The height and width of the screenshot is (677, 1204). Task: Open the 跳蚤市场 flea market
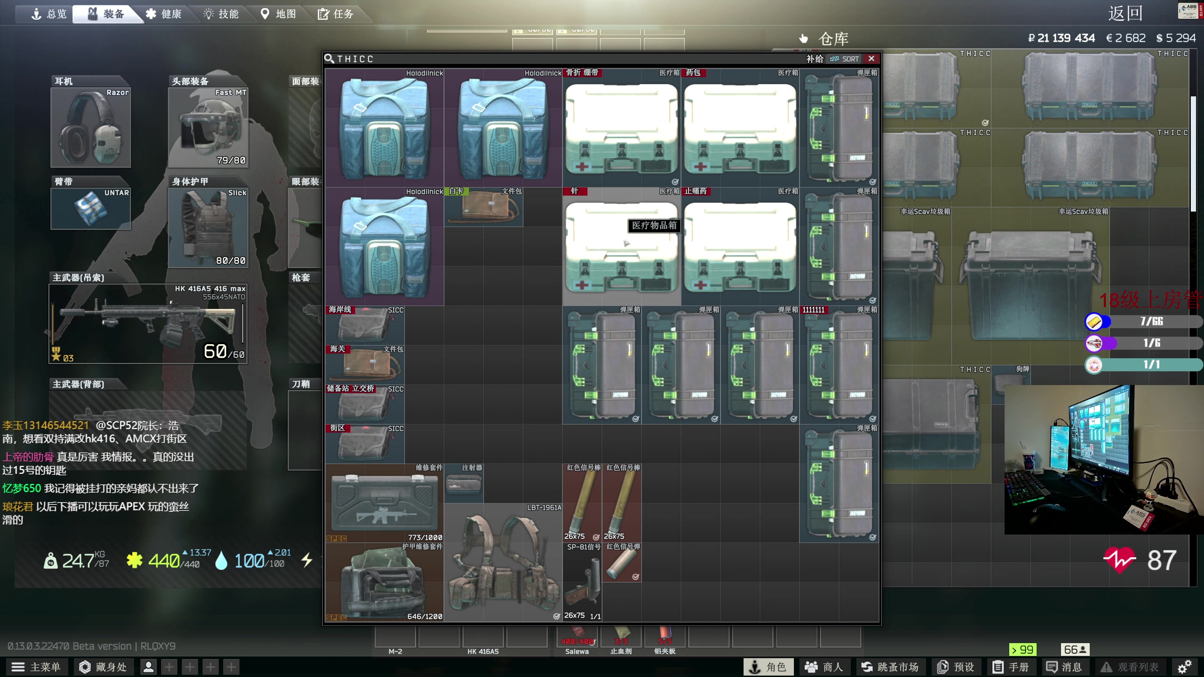(x=890, y=667)
